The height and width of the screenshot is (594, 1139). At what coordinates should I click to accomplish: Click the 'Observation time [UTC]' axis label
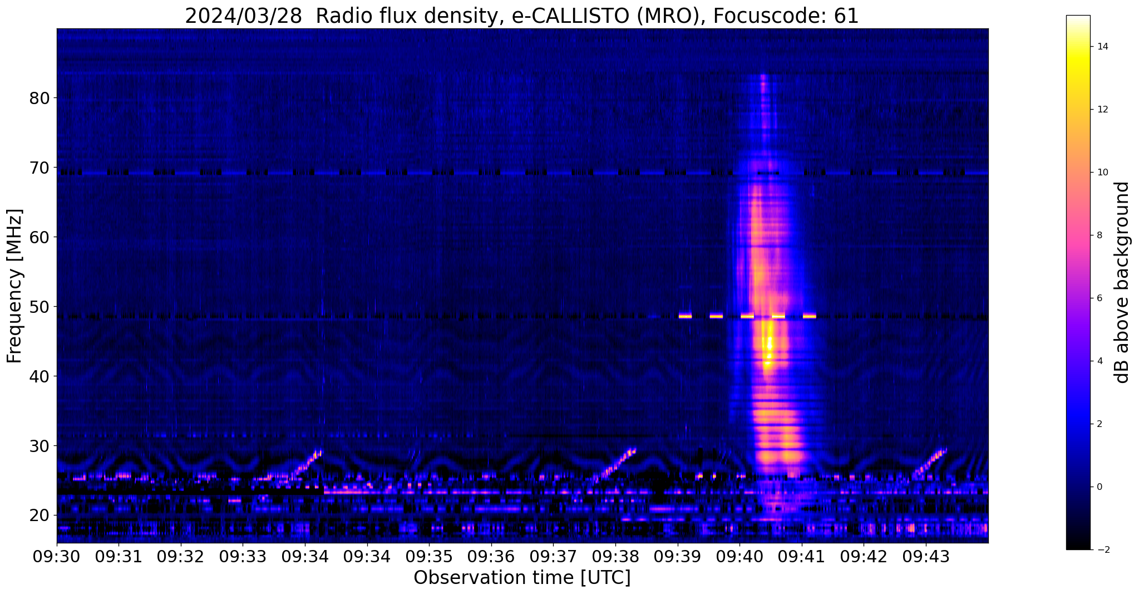(x=522, y=577)
